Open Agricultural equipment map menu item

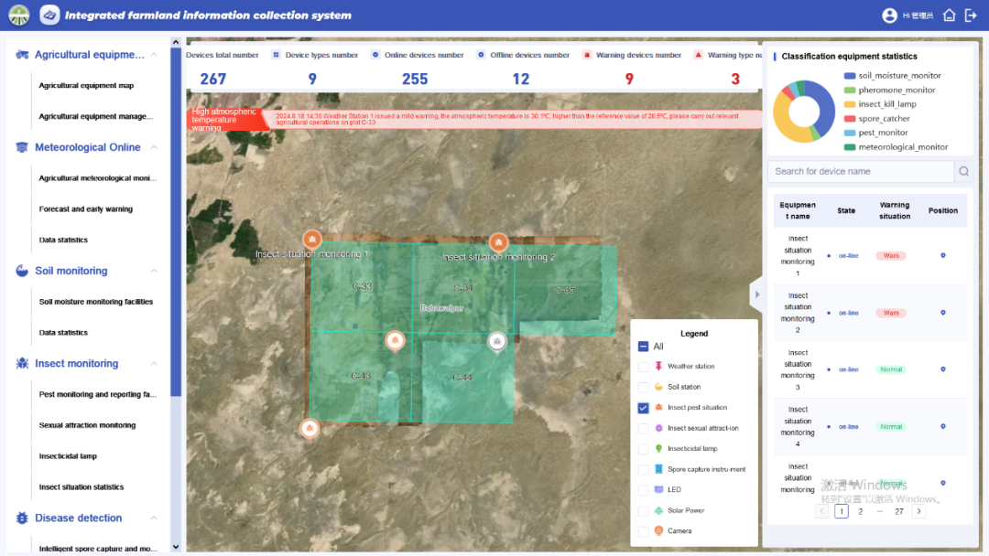tap(86, 86)
